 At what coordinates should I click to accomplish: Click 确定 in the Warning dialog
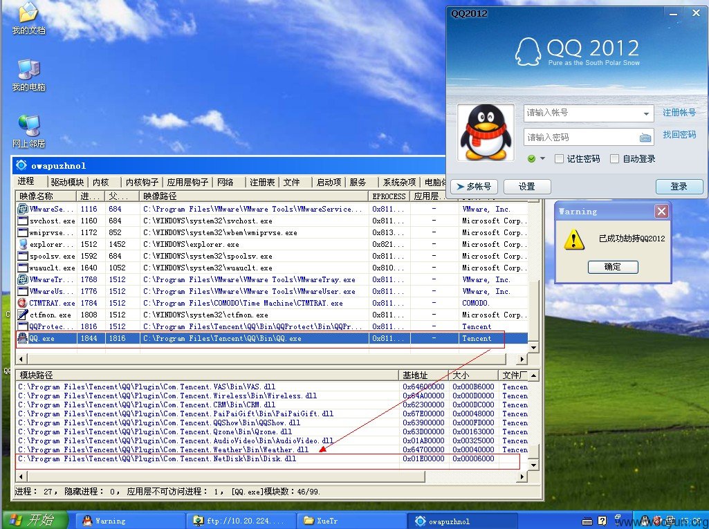tap(613, 267)
